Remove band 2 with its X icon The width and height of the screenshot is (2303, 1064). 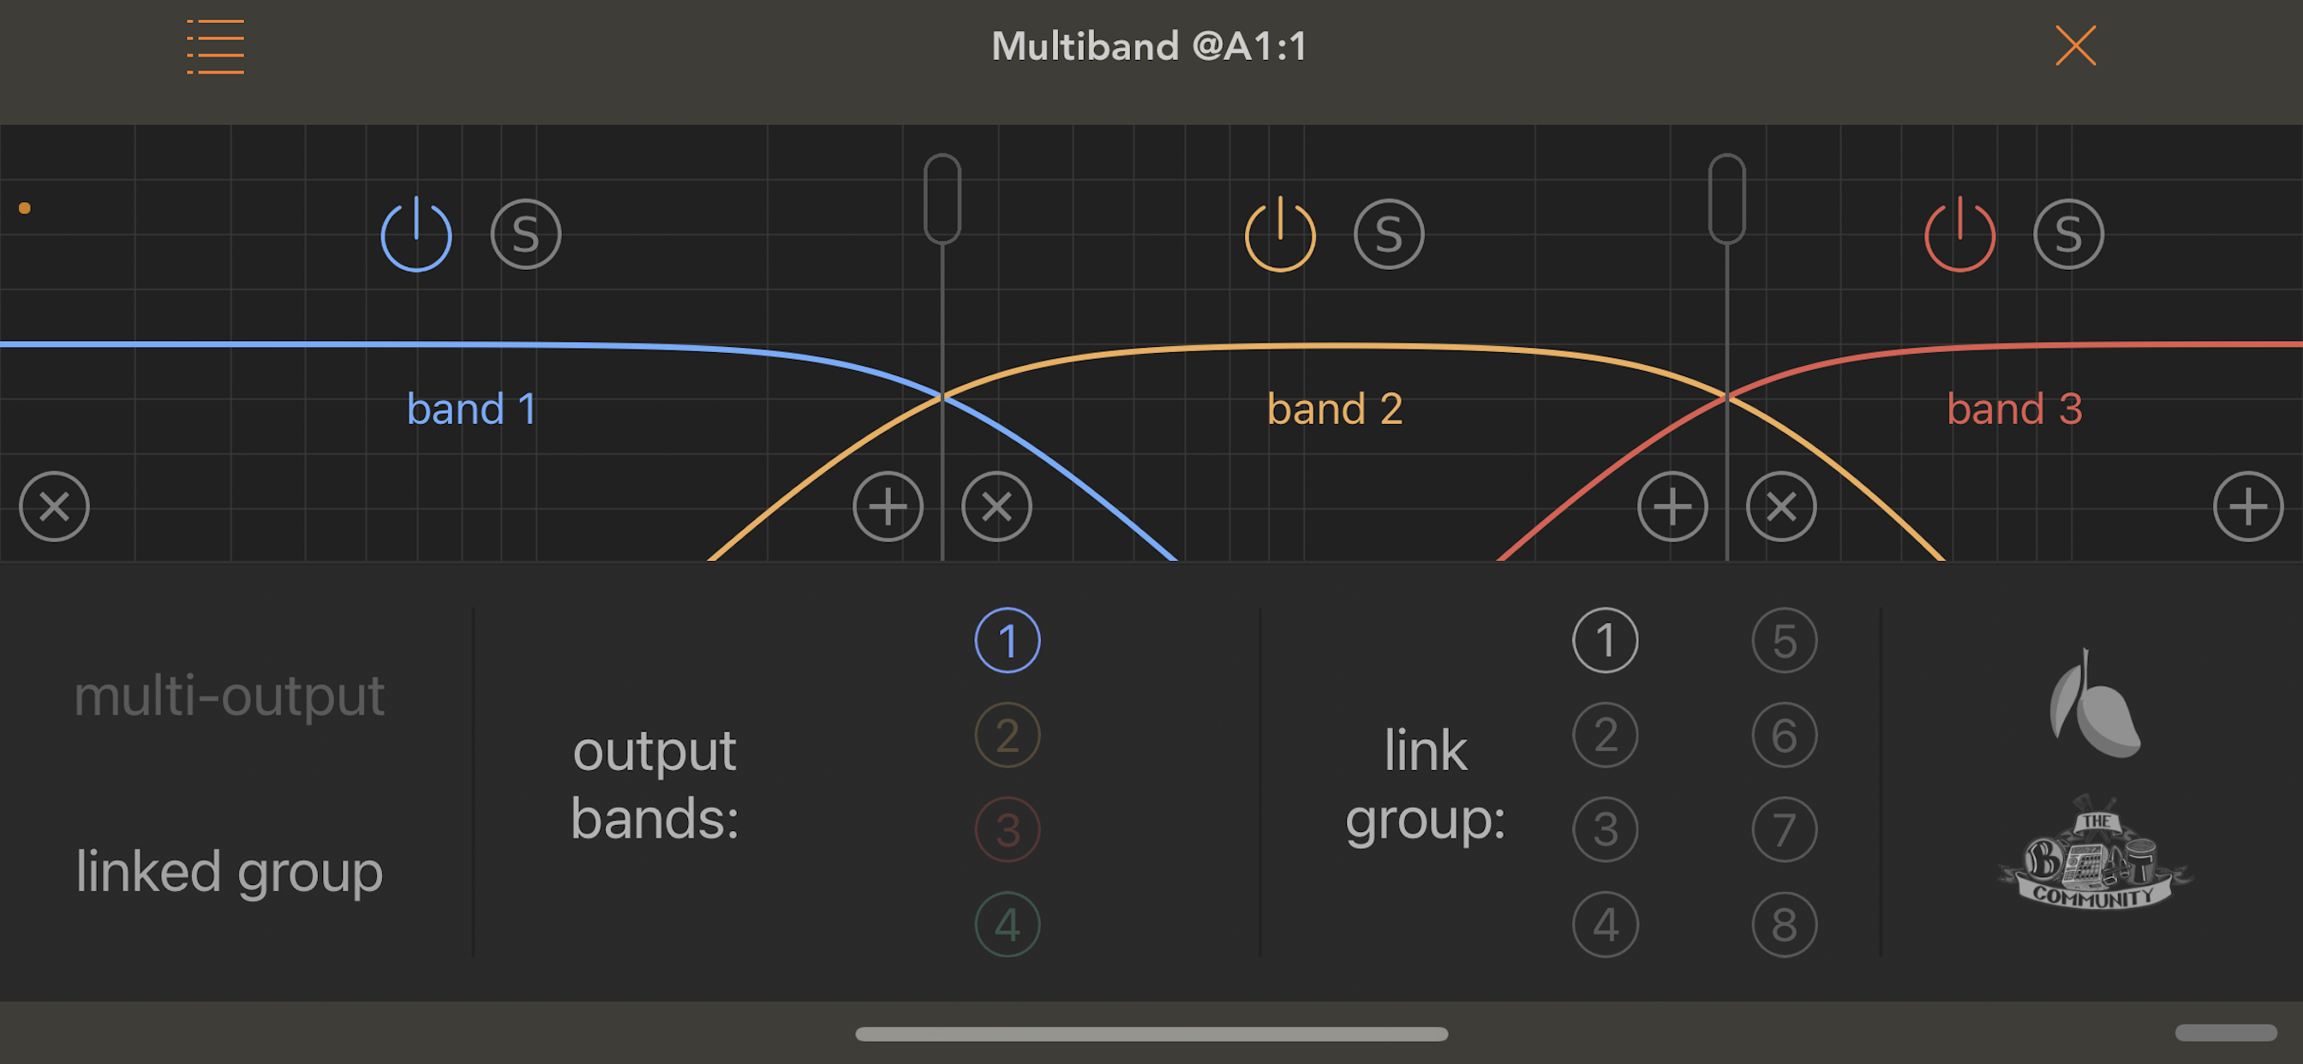click(x=996, y=507)
